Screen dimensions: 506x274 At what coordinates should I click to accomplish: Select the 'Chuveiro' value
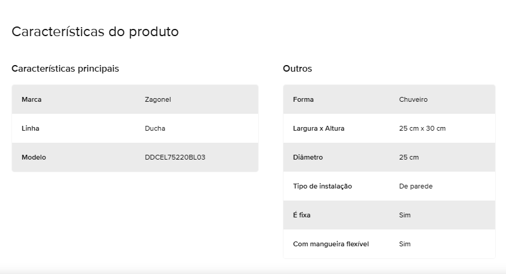click(x=413, y=99)
